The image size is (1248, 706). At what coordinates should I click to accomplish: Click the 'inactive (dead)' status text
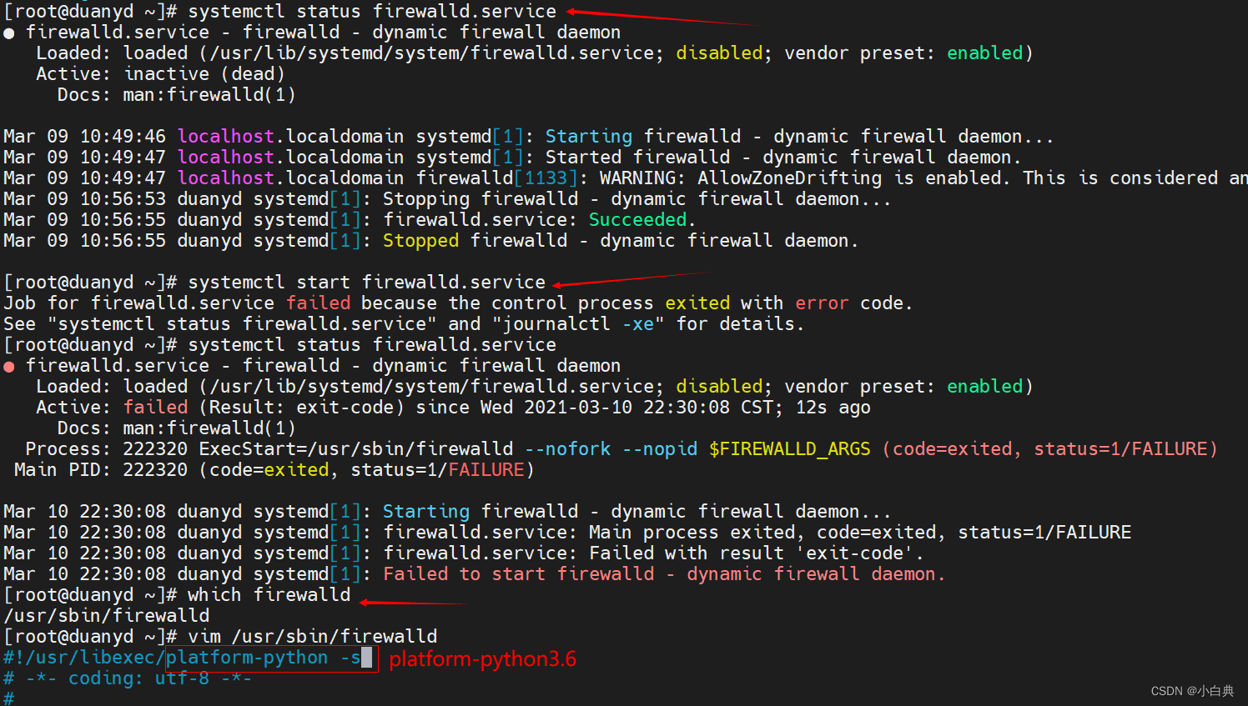pyautogui.click(x=204, y=74)
